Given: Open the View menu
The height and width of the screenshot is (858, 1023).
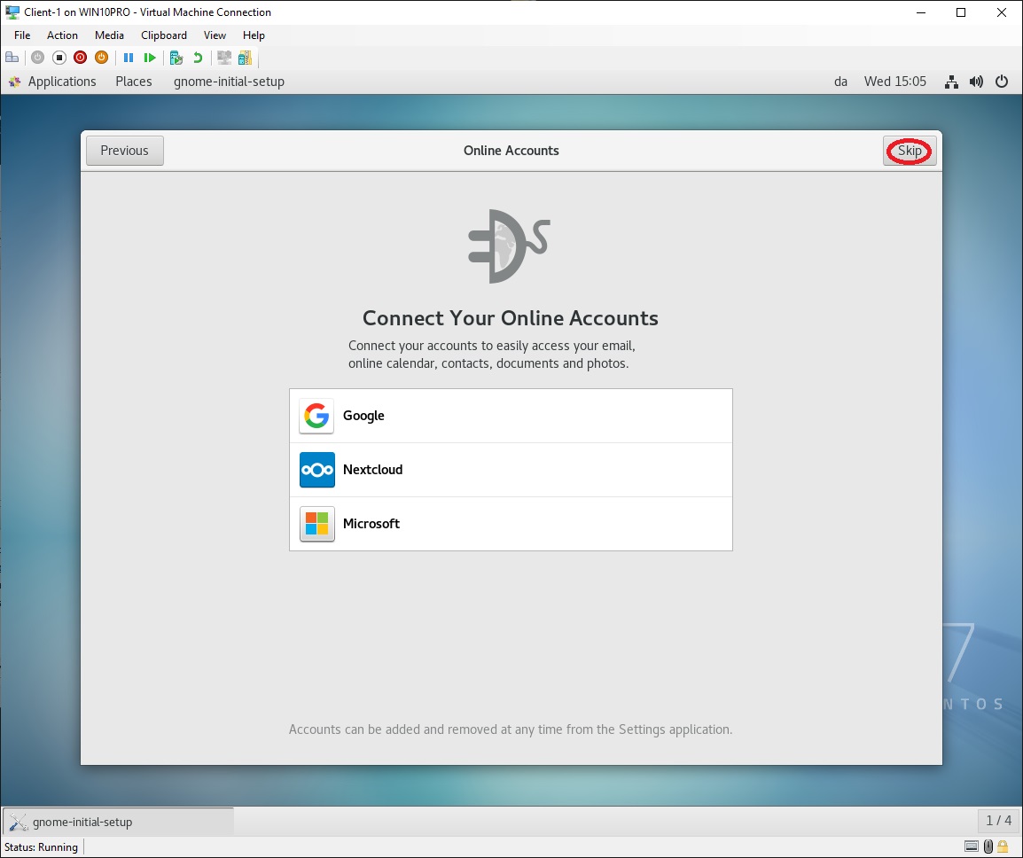Looking at the screenshot, I should 215,35.
